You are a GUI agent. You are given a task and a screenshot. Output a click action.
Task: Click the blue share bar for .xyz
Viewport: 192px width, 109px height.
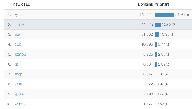164,15
